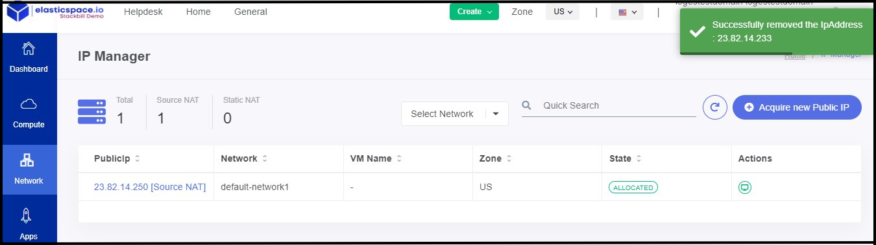
Task: Open the General menu
Action: [250, 12]
